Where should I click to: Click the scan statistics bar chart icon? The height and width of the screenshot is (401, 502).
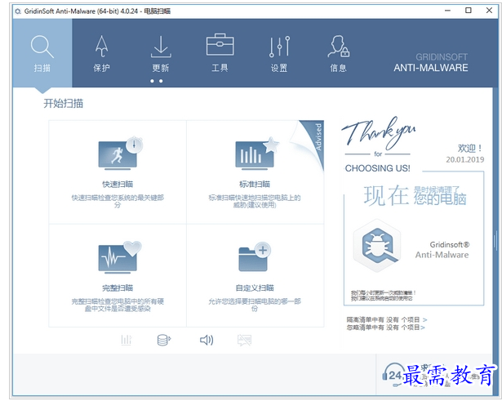[x=127, y=340]
